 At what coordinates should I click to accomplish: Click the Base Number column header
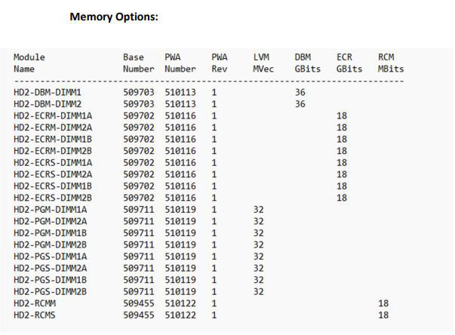click(x=138, y=63)
